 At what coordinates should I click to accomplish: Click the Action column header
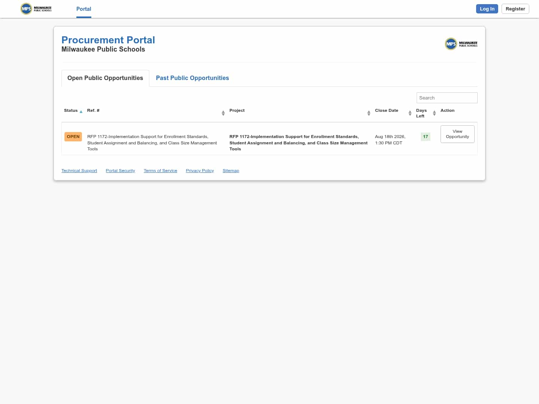pos(447,111)
